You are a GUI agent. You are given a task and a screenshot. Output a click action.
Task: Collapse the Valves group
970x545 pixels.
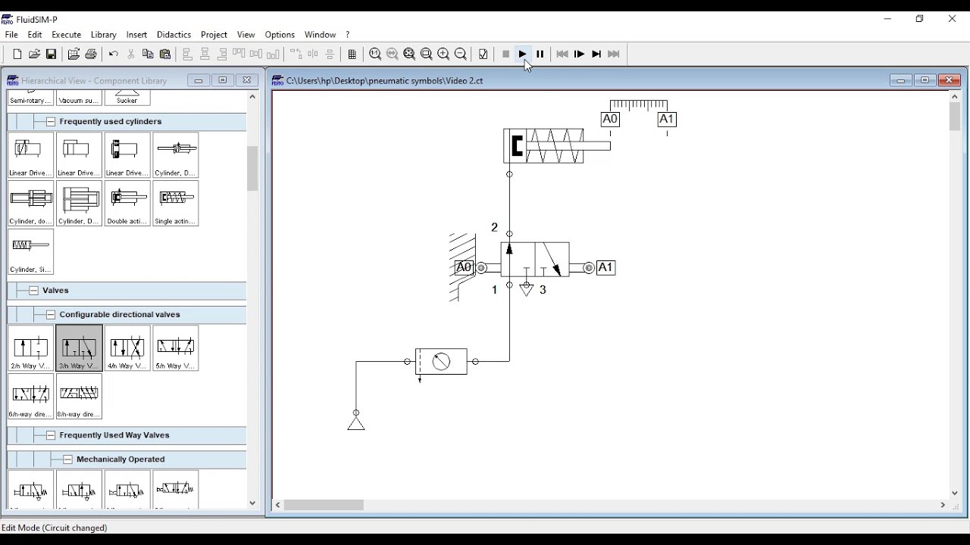point(33,291)
